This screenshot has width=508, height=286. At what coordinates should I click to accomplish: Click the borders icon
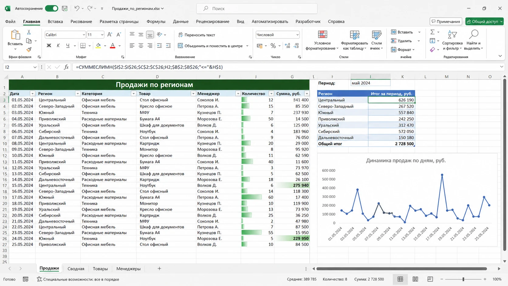coord(83,46)
